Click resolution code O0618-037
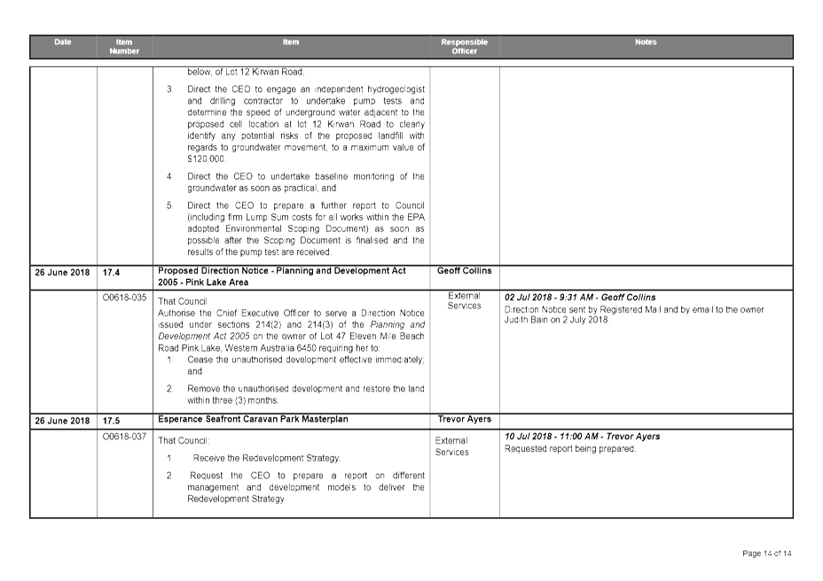Viewport: 823px width, 581px height. pyautogui.click(x=124, y=437)
